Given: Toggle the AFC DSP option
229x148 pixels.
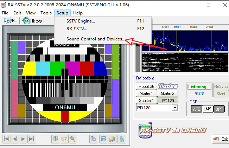Looking at the screenshot, I should [196, 109].
